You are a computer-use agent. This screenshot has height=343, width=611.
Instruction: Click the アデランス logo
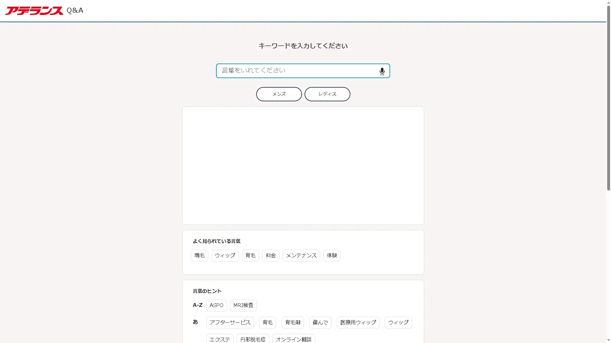point(34,11)
